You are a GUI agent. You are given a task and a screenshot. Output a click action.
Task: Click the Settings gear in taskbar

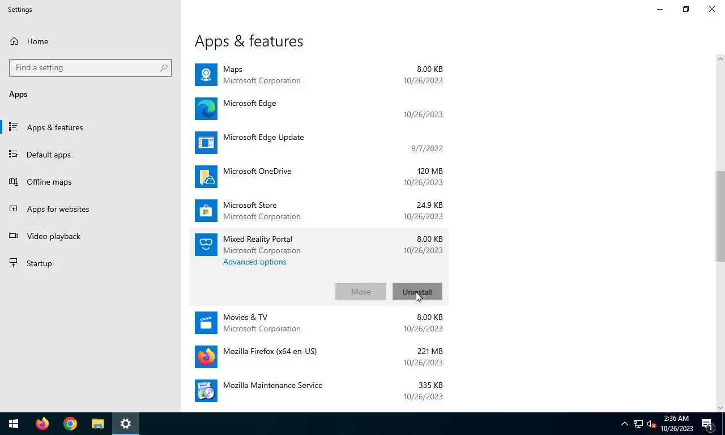126,424
